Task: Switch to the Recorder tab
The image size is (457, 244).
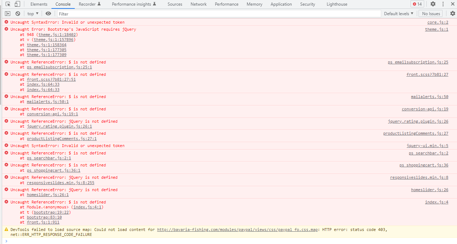Action: (90, 4)
